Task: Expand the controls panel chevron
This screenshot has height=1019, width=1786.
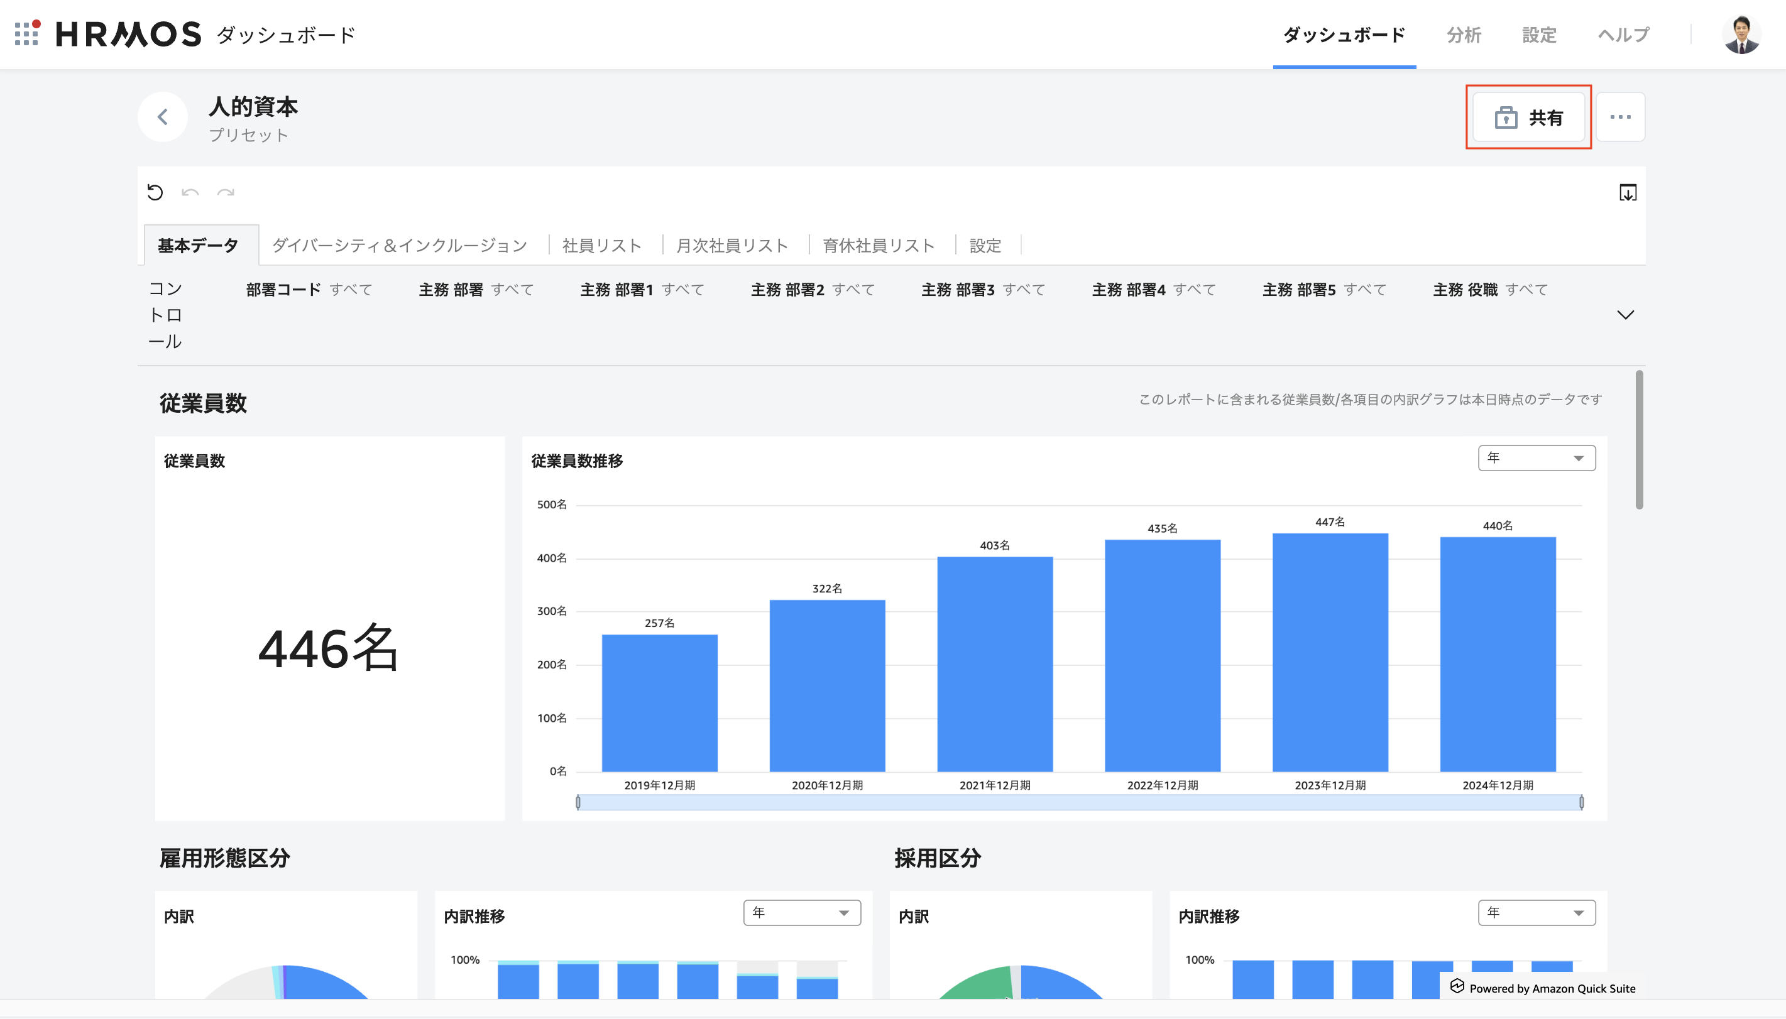Action: (x=1625, y=315)
